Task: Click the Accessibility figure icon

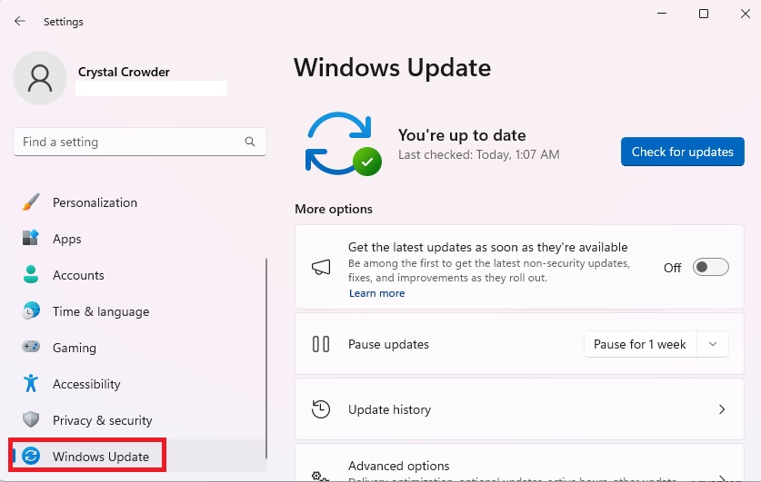Action: point(31,383)
